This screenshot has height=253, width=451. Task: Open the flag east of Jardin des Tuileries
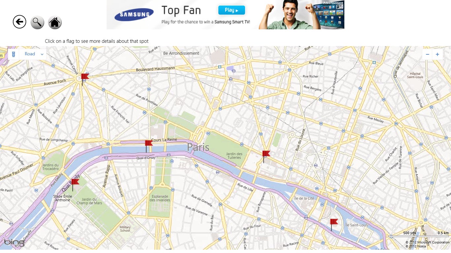click(266, 156)
